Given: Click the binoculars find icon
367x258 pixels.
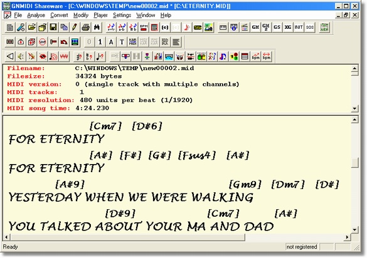Looking at the screenshot, I should (x=97, y=28).
